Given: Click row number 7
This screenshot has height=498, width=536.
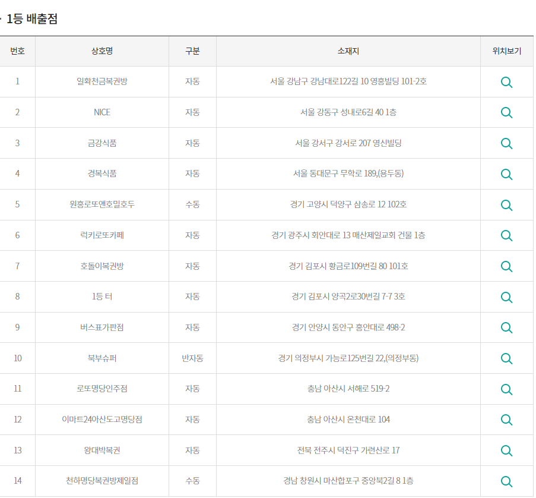Looking at the screenshot, I should click(17, 266).
